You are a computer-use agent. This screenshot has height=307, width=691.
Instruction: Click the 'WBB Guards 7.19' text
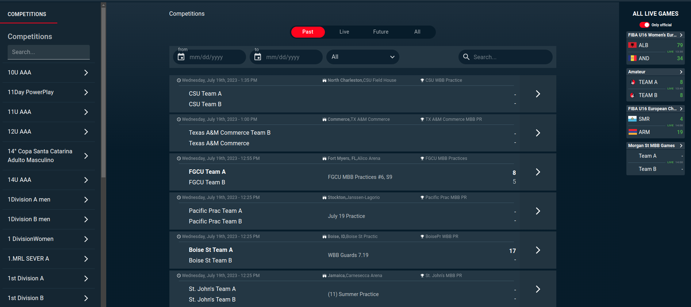[348, 255]
